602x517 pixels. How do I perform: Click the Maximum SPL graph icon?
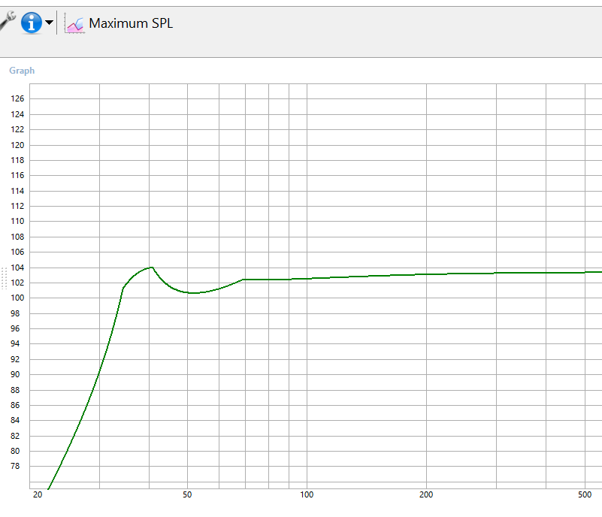tap(74, 23)
